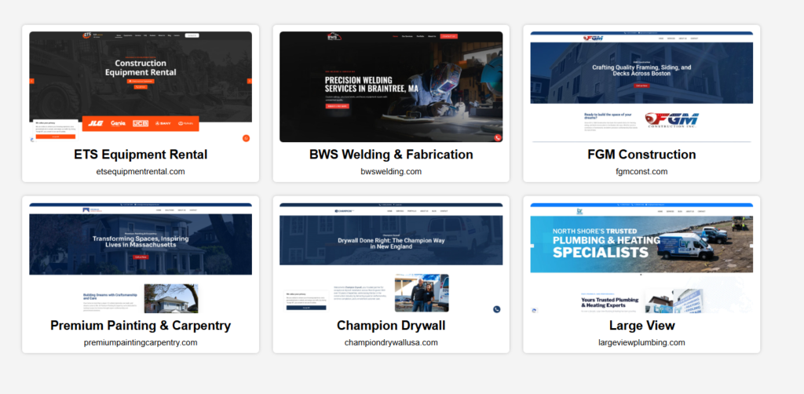Click the house photo in Premium Painting preview
Viewport: 804px width, 394px height.
pos(171,298)
